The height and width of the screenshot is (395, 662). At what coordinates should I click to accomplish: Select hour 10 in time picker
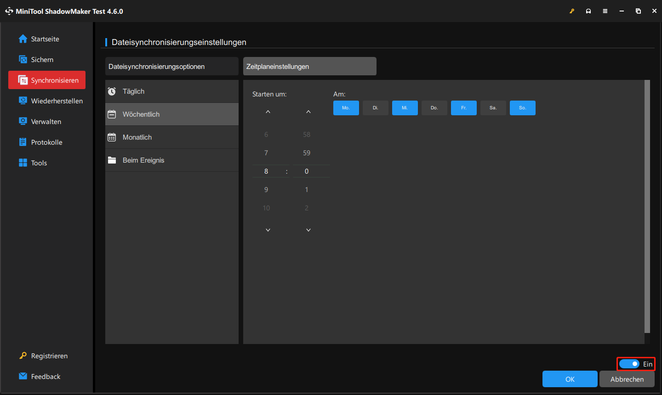tap(266, 208)
